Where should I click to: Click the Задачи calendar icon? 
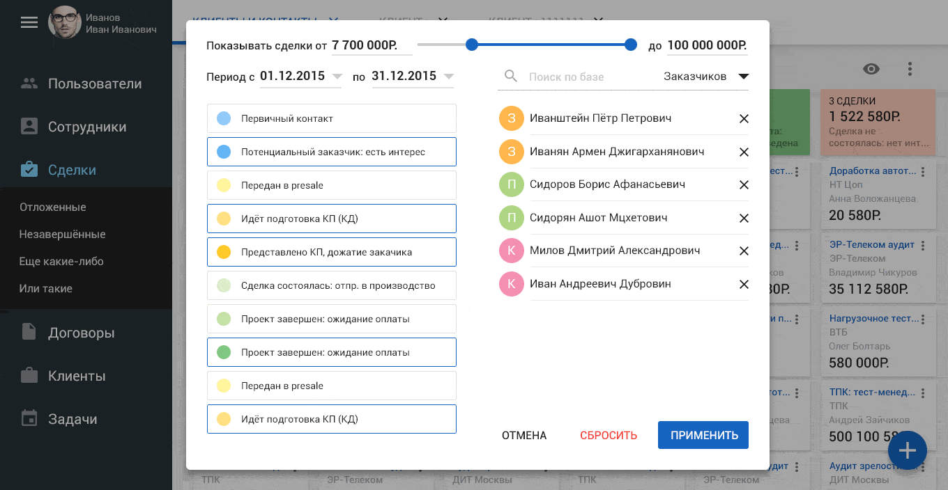click(x=29, y=419)
